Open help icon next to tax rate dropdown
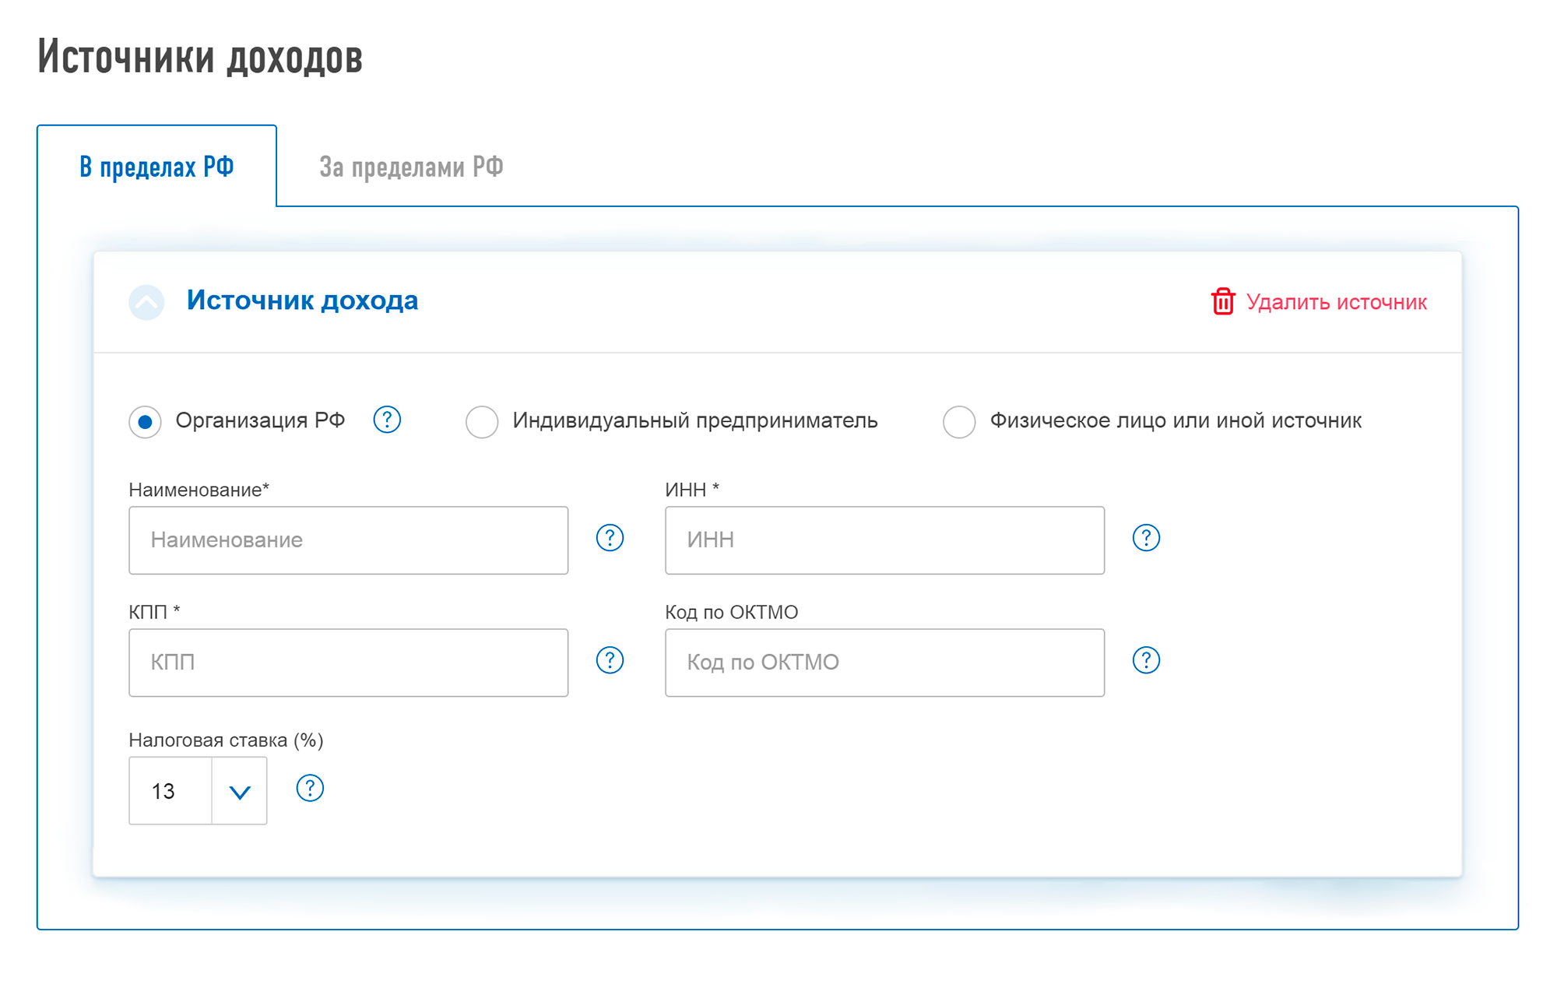The width and height of the screenshot is (1557, 988). click(x=310, y=789)
